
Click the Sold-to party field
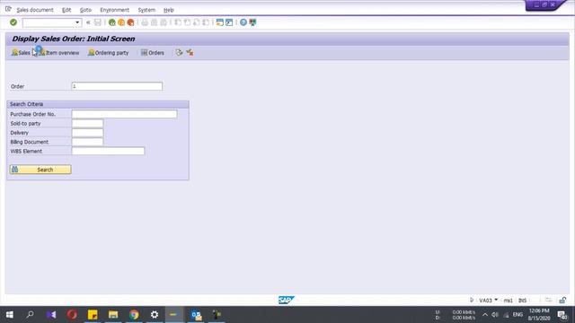[87, 124]
